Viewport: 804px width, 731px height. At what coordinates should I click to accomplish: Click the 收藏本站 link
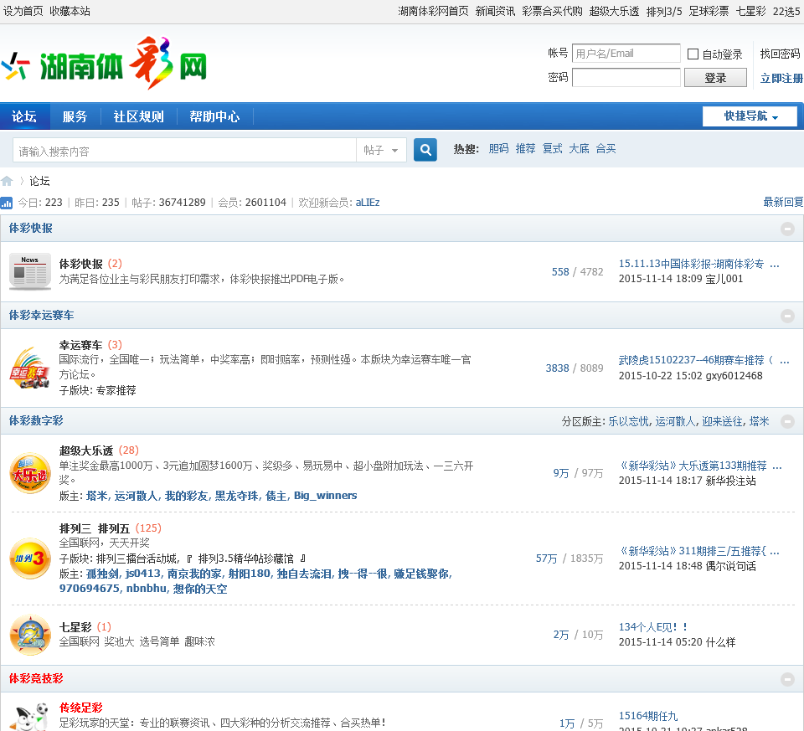(x=70, y=11)
